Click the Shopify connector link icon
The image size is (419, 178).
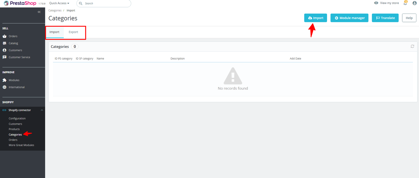(4, 110)
